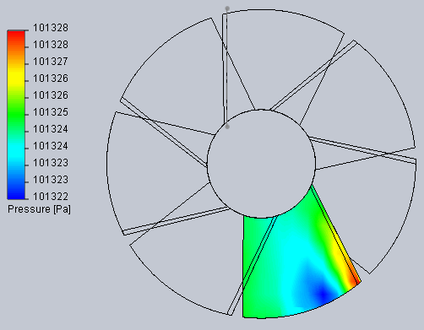Select the central hub circle of the fan
424x330 pixels.
pos(261,164)
